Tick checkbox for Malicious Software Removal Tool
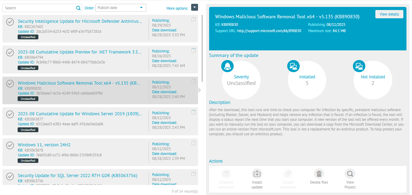Viewport: 412px width, 195px height. (x=194, y=81)
